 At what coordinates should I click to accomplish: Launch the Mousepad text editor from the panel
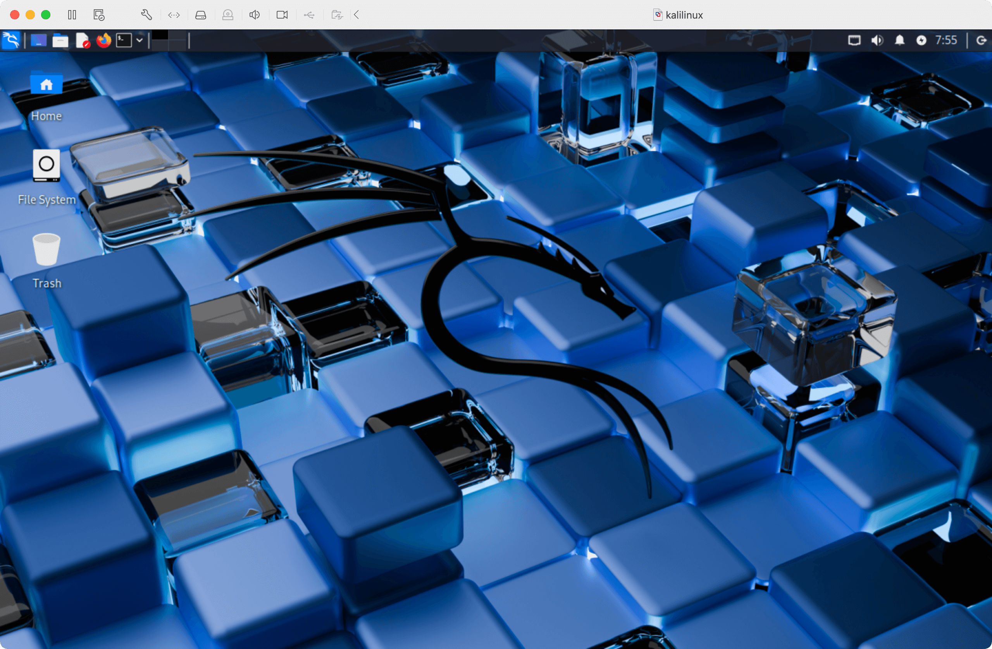click(83, 40)
